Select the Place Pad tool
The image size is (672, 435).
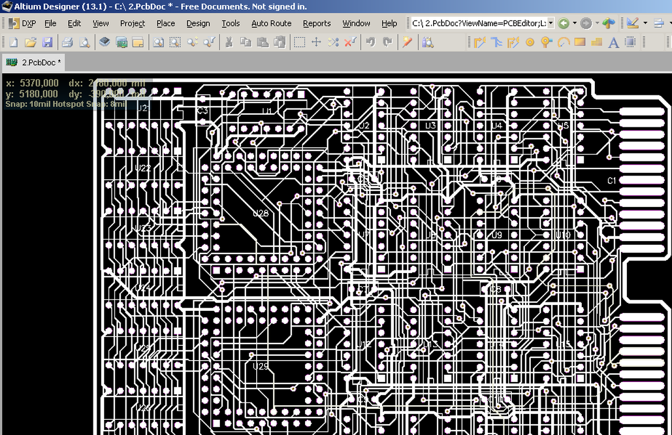tap(530, 42)
